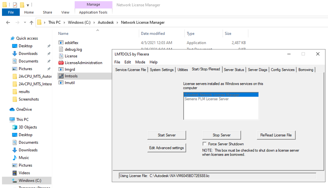Enable Force Server Shutdown checkbox
Screen dimensions: 328x188
205,144
